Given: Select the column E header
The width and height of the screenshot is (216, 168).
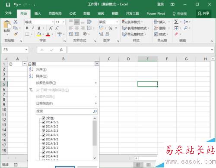Looking at the screenshot, I should pyautogui.click(x=147, y=59).
